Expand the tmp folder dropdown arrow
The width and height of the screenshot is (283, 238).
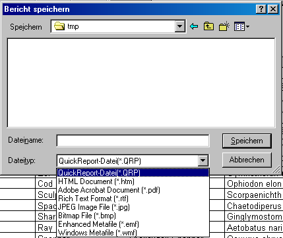(179, 26)
